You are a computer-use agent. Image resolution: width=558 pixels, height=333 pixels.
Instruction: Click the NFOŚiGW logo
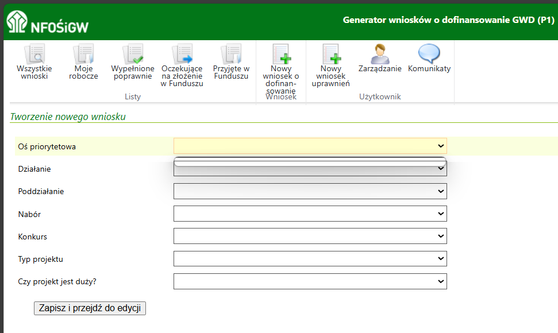click(x=47, y=22)
